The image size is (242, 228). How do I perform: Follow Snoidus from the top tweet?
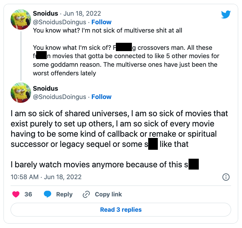[101, 22]
